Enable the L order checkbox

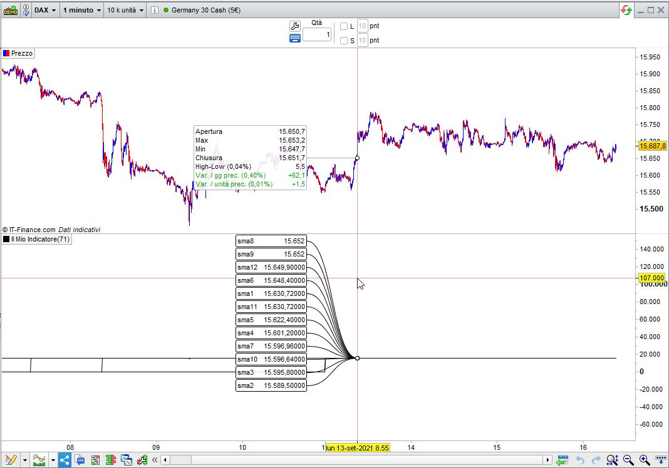pyautogui.click(x=343, y=26)
